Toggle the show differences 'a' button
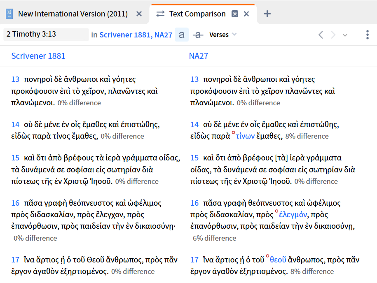Screen dimensions: 377x283 point(182,35)
